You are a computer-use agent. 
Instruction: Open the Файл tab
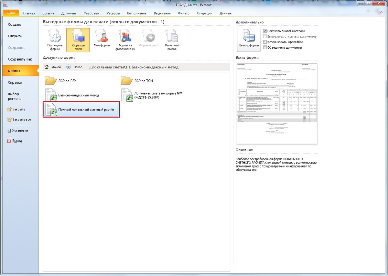(11, 13)
